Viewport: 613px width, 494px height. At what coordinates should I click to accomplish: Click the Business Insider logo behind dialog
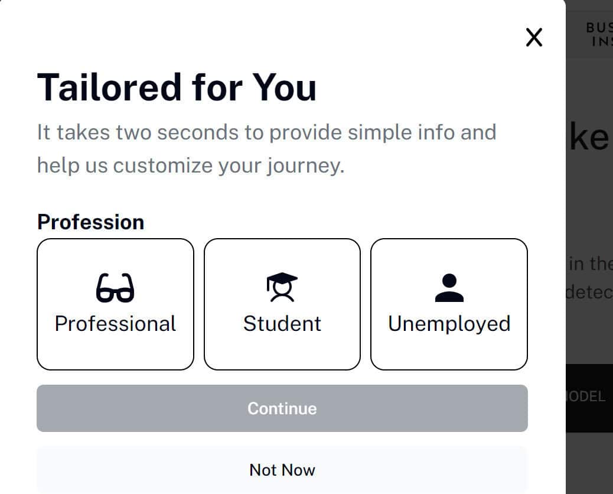click(x=599, y=34)
